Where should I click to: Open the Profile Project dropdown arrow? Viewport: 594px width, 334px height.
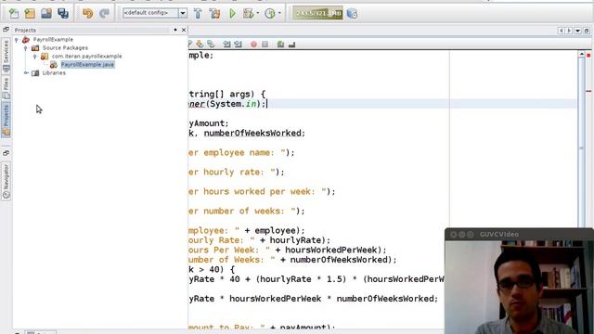click(279, 13)
